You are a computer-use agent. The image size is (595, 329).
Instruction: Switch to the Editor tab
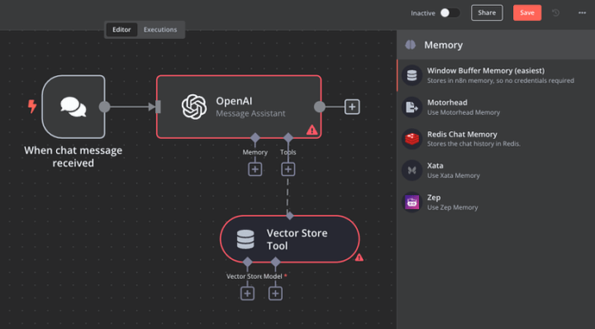click(122, 29)
